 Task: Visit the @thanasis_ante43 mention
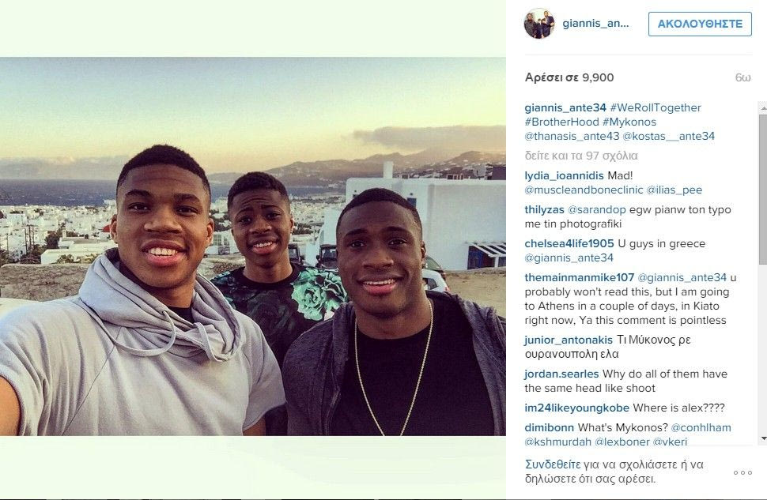pos(572,137)
